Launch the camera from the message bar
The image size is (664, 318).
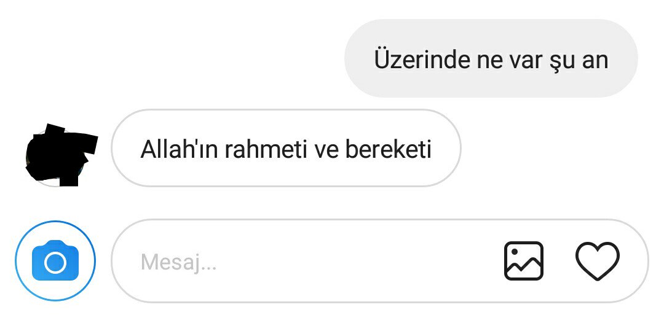pyautogui.click(x=55, y=261)
